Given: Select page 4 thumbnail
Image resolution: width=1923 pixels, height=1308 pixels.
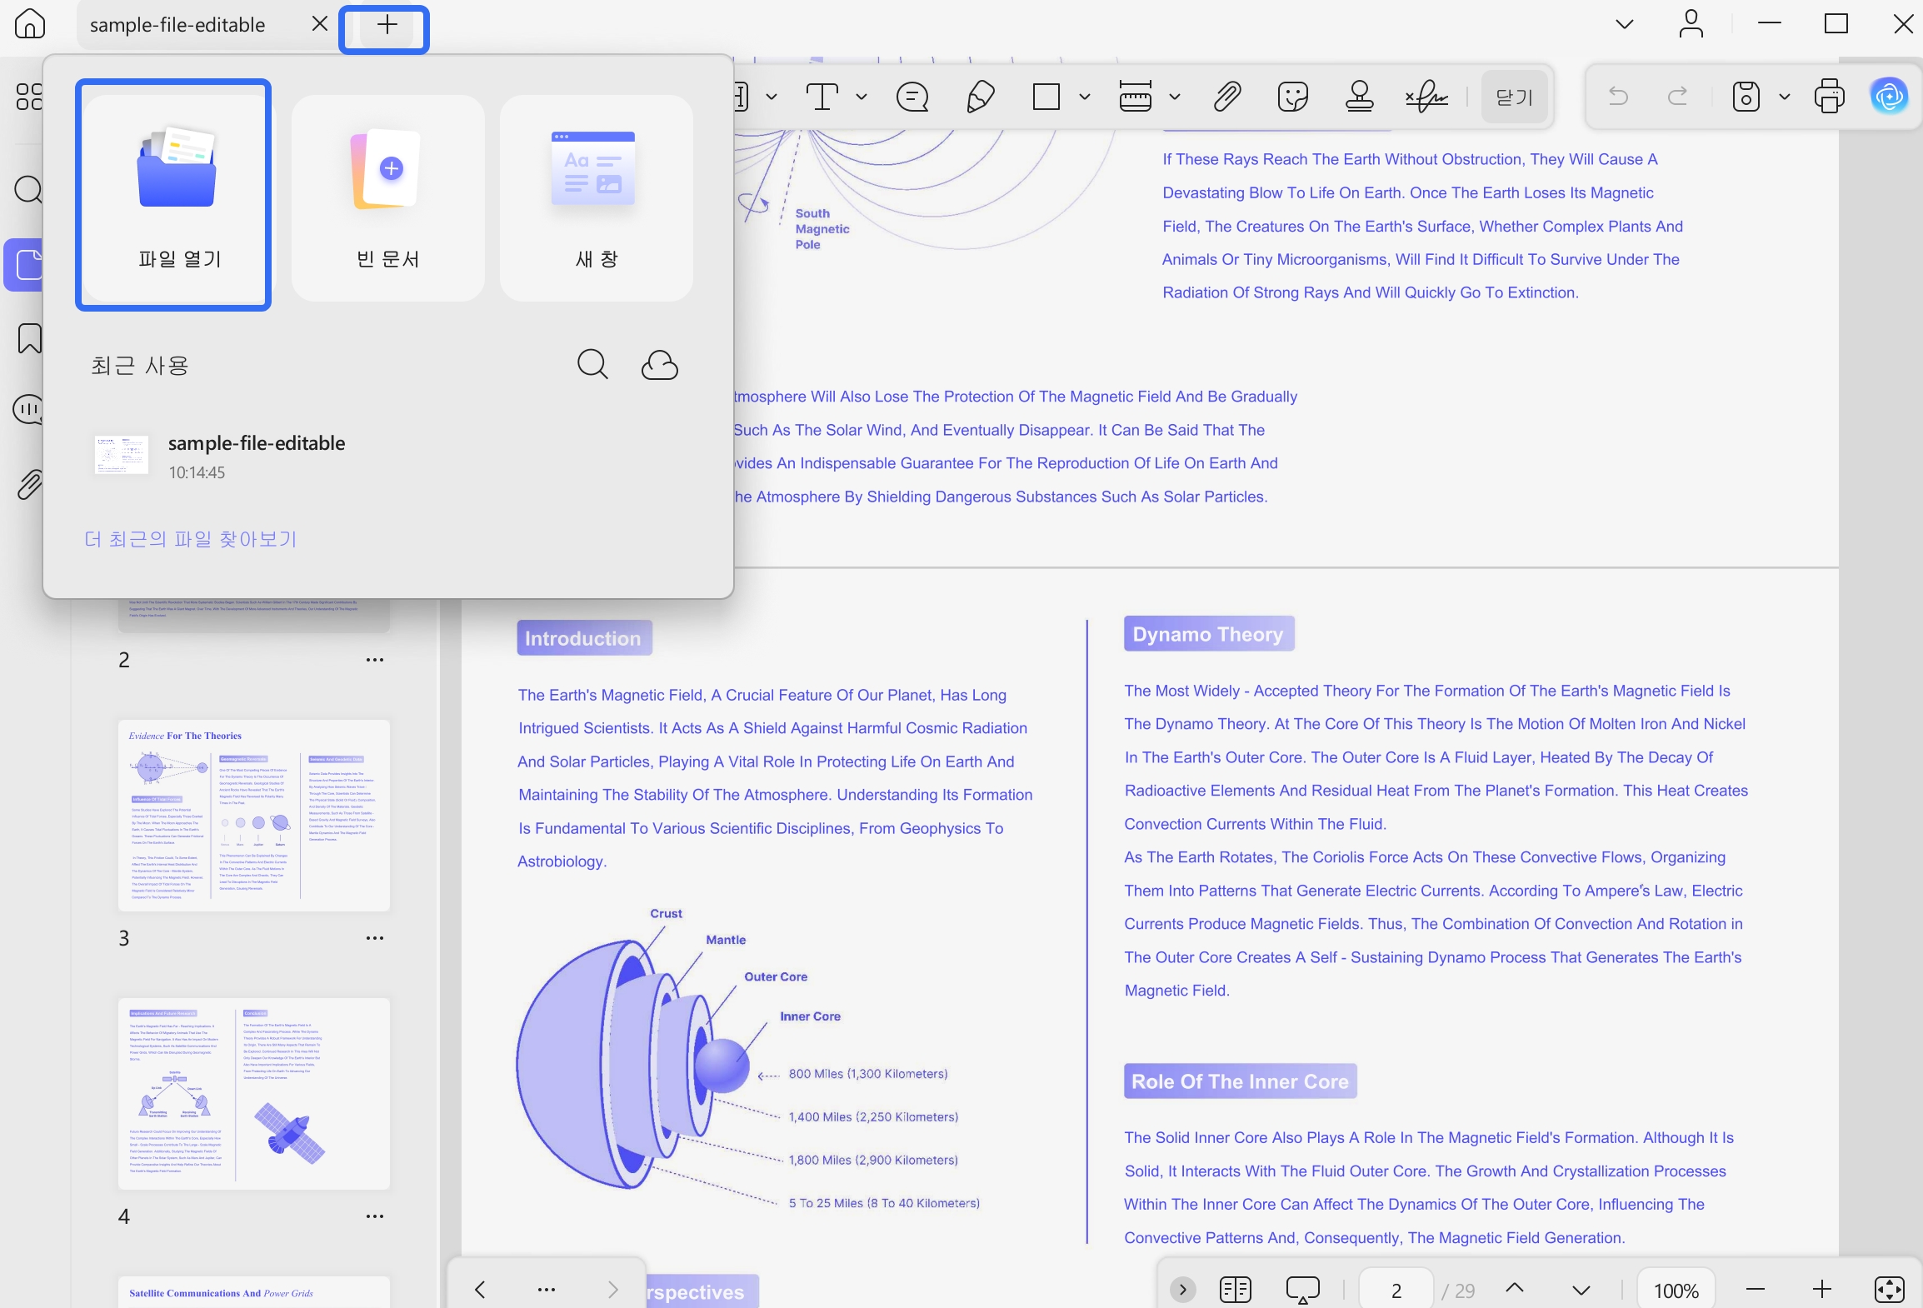Looking at the screenshot, I should pyautogui.click(x=254, y=1093).
